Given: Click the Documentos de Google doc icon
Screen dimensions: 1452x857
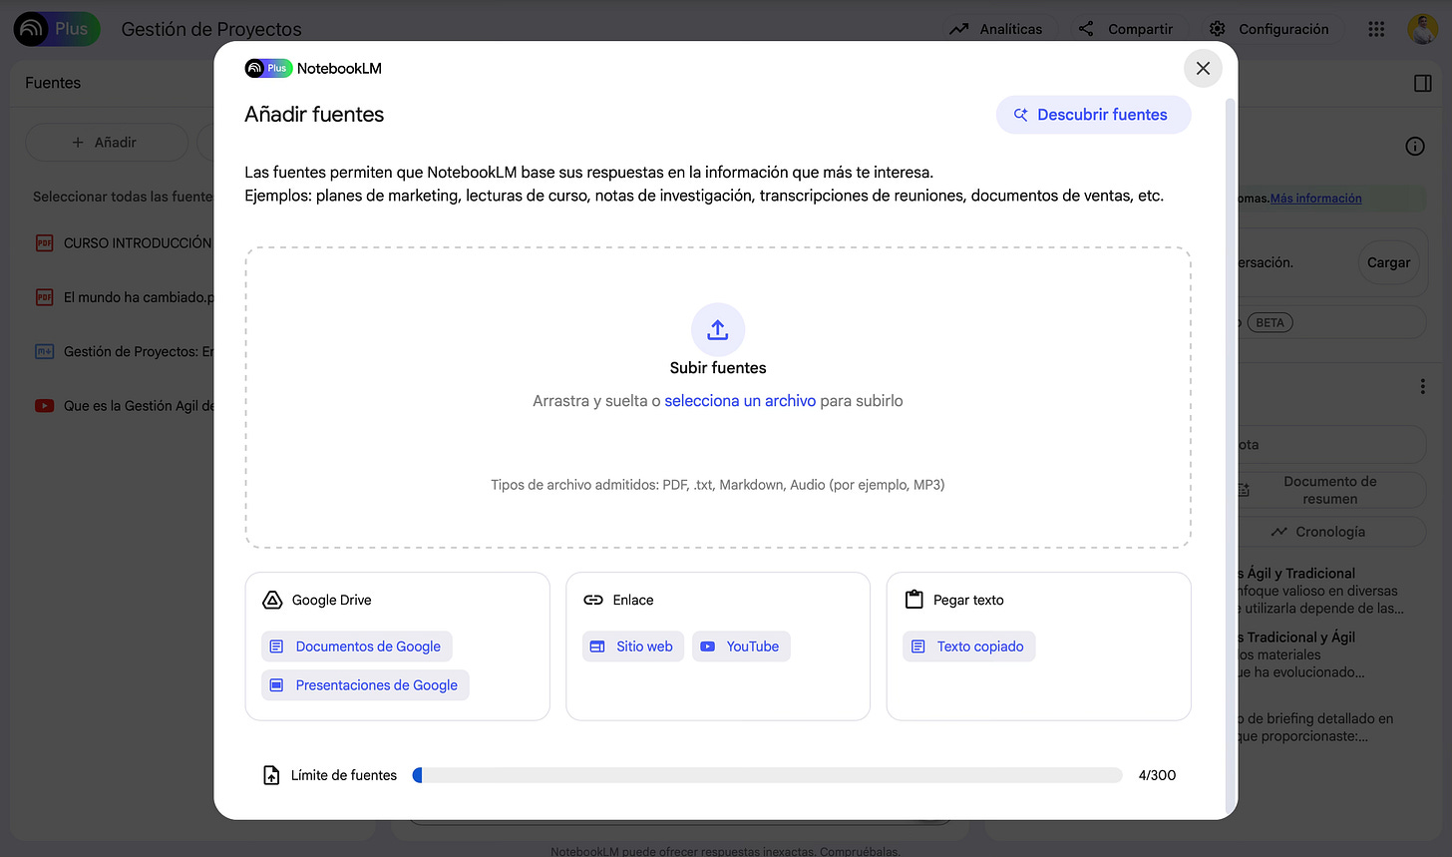Looking at the screenshot, I should click(277, 646).
